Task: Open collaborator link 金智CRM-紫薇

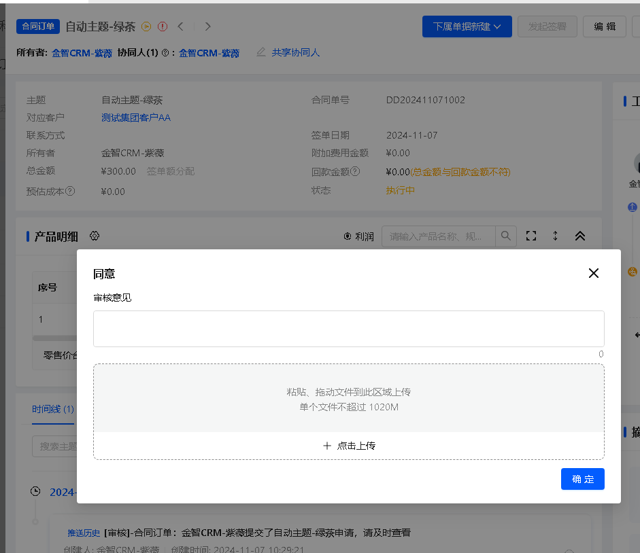Action: pyautogui.click(x=209, y=53)
